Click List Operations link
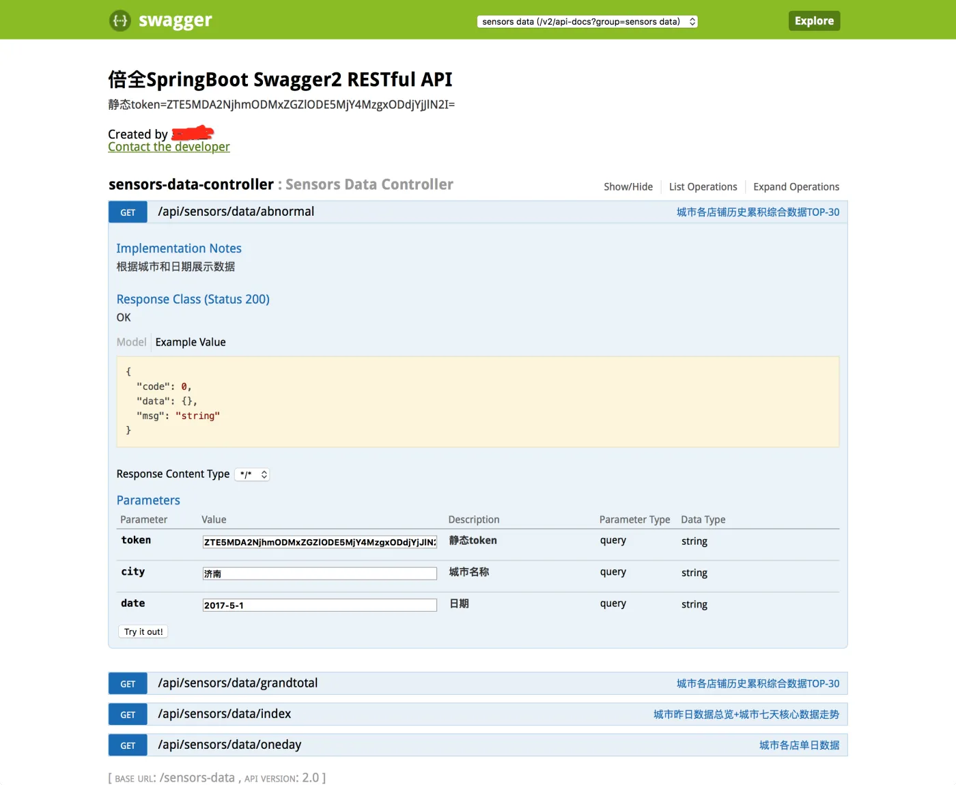Viewport: 956px width, 785px height. tap(703, 187)
